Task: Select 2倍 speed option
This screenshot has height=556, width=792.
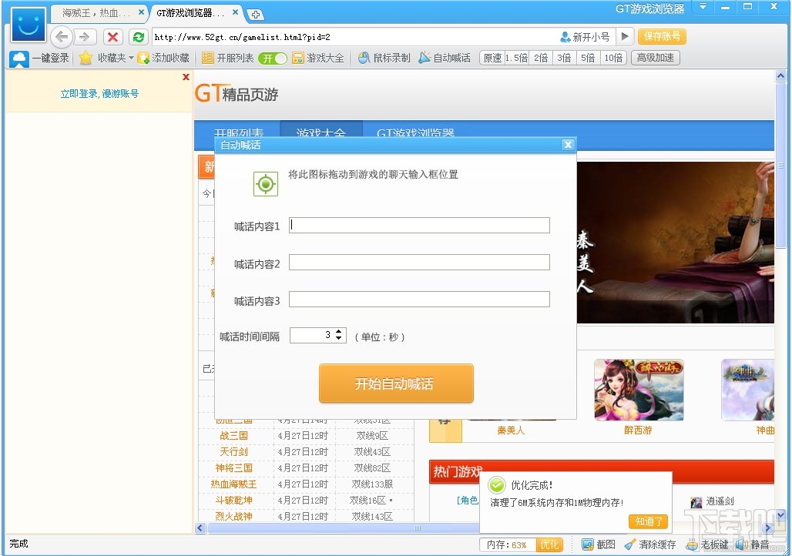Action: click(x=541, y=58)
